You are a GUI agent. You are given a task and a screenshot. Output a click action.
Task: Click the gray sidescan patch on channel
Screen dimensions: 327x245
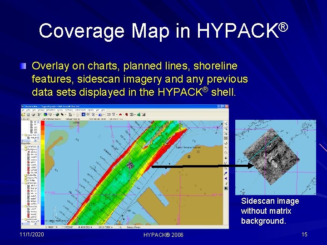pyautogui.click(x=130, y=166)
